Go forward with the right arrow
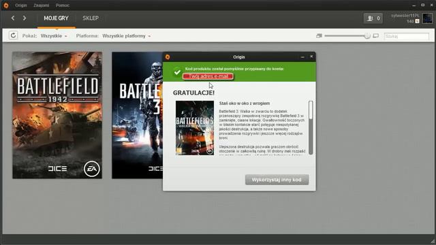The height and width of the screenshot is (245, 436). (x=25, y=18)
